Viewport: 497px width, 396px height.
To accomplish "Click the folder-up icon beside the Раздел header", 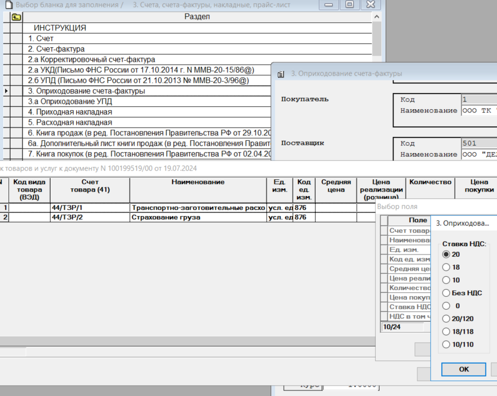I will 17,17.
